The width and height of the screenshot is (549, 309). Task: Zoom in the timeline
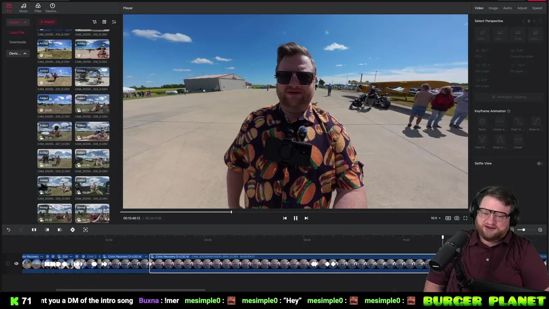540,230
